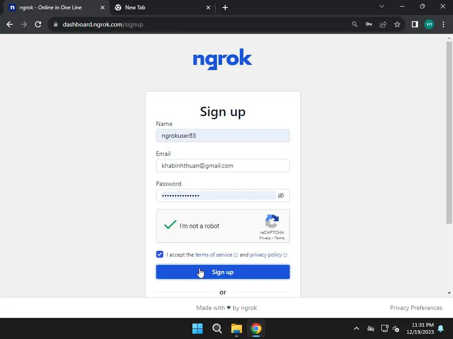
Task: Uncheck the accept terms checkbox
Action: (159, 254)
